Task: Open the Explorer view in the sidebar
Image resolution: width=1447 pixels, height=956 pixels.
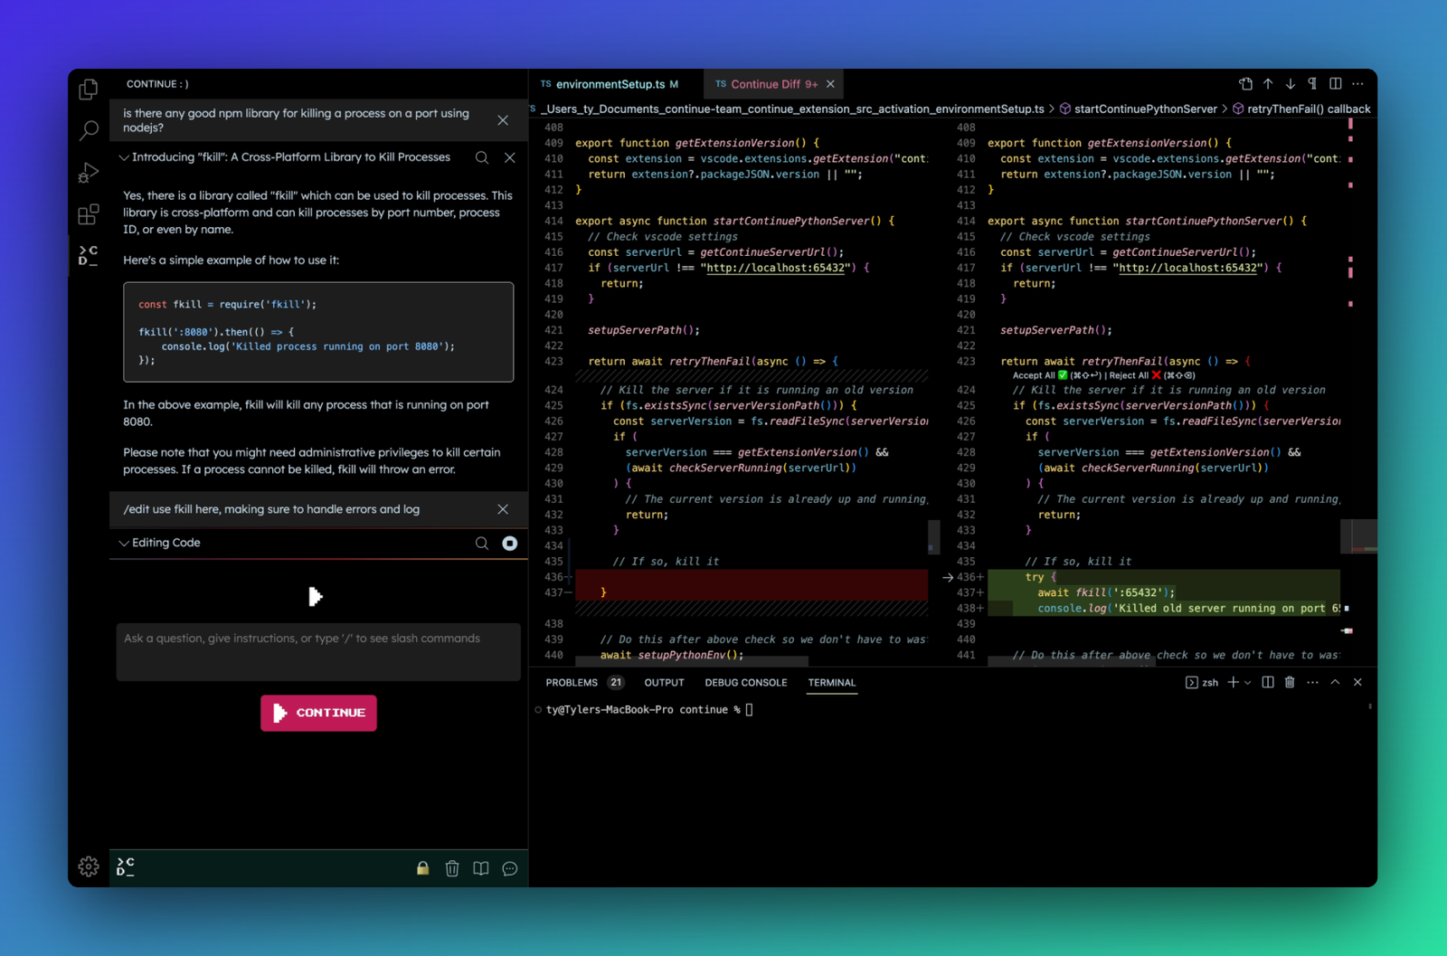Action: click(x=88, y=89)
